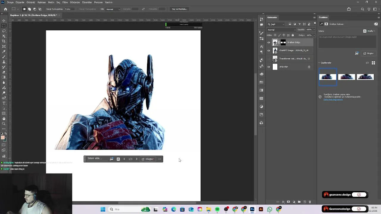Viewport: 381px width, 214px height.
Task: Select the Zoom tool
Action: [x=4, y=124]
